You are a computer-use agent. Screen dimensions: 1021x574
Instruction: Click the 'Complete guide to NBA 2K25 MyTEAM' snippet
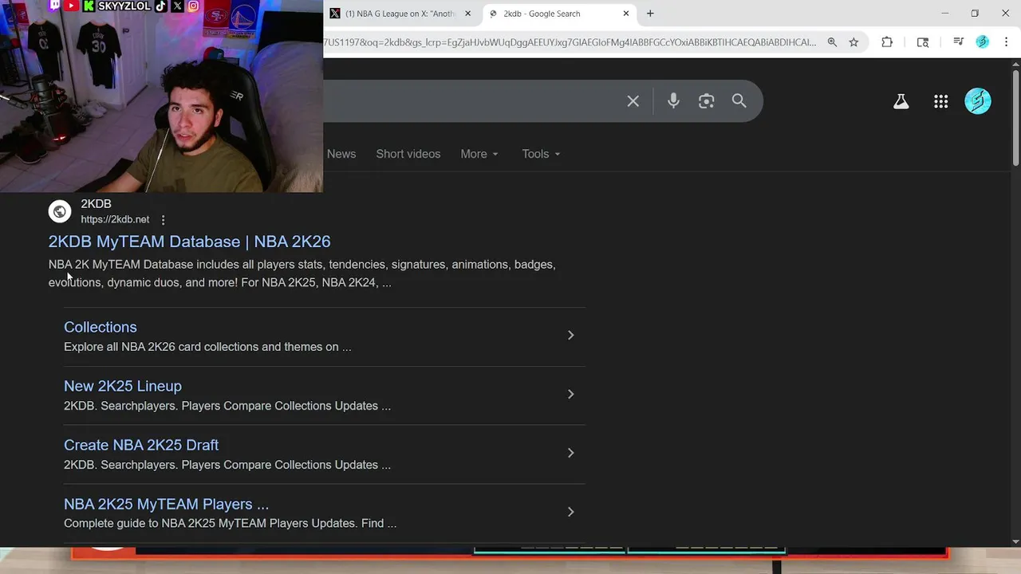pyautogui.click(x=230, y=524)
